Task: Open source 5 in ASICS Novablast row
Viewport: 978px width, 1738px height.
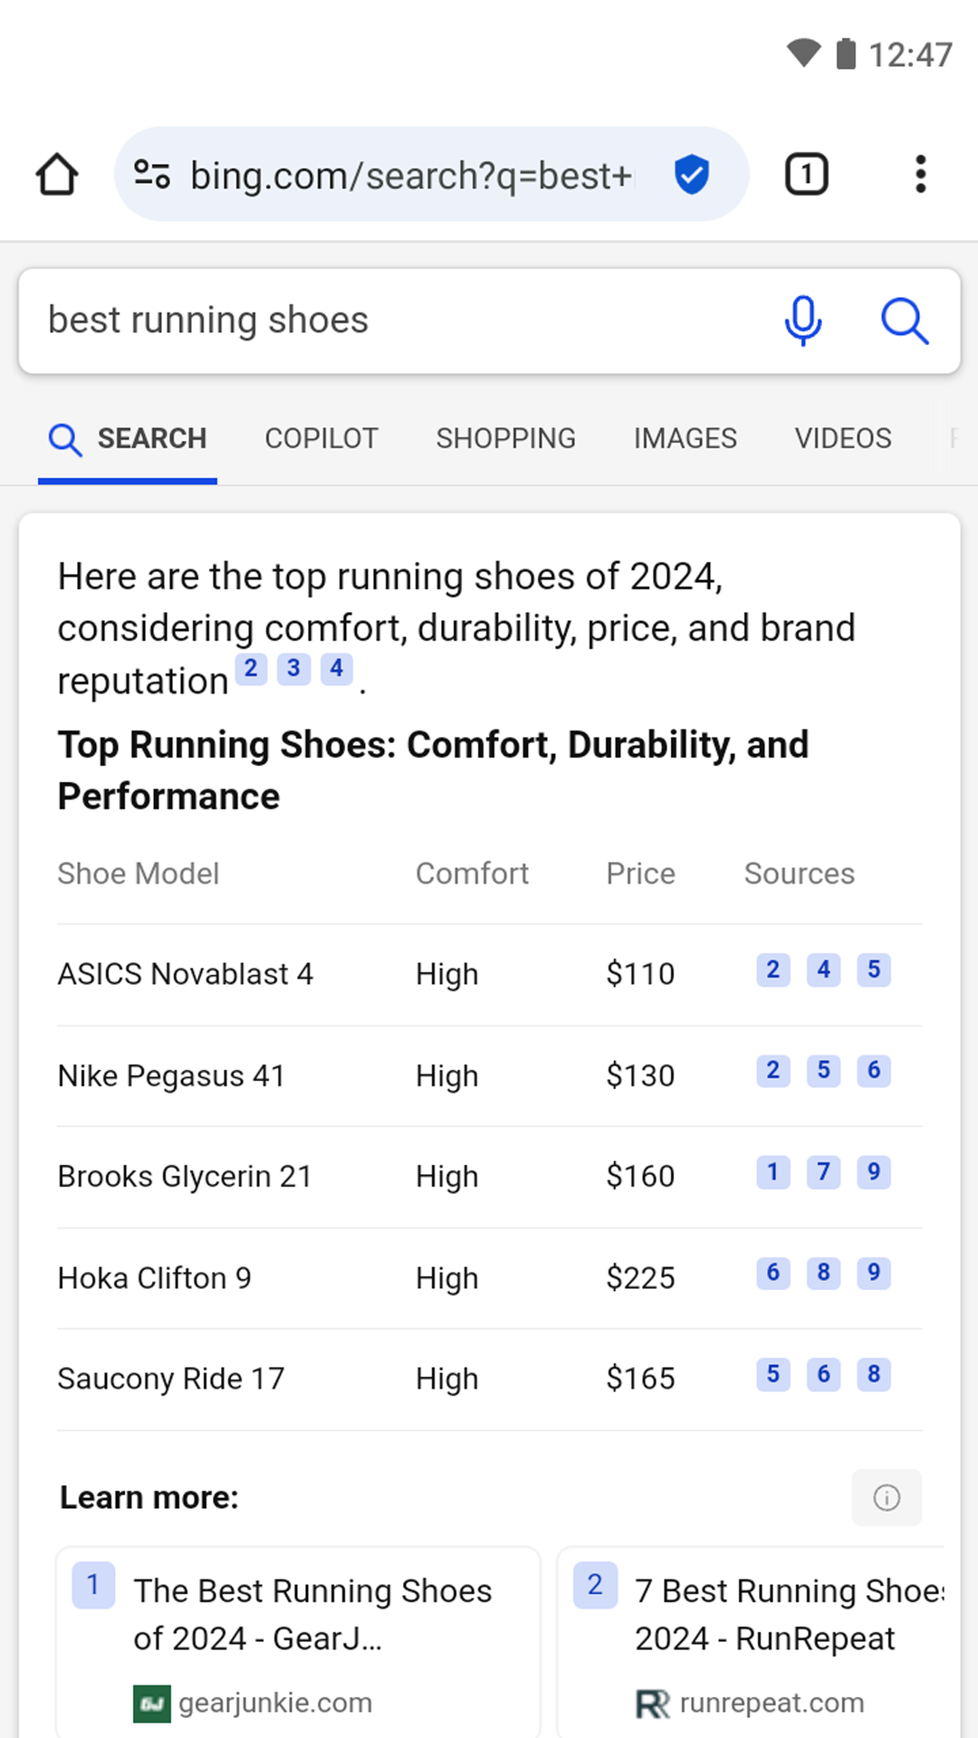Action: (874, 969)
